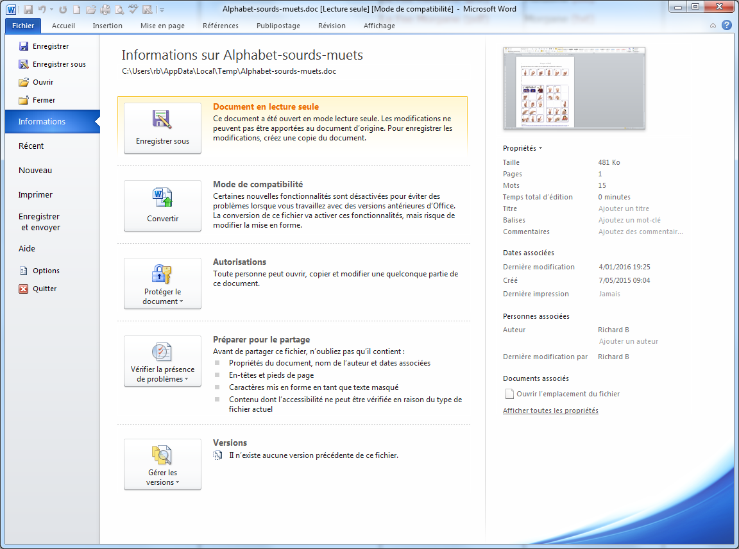
Task: Click the Quick Print icon in quick access toolbar
Action: pos(106,10)
